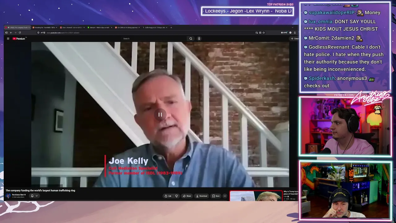Toggle the browser sidebar panel icon
The image size is (396, 223).
click(x=6, y=33)
